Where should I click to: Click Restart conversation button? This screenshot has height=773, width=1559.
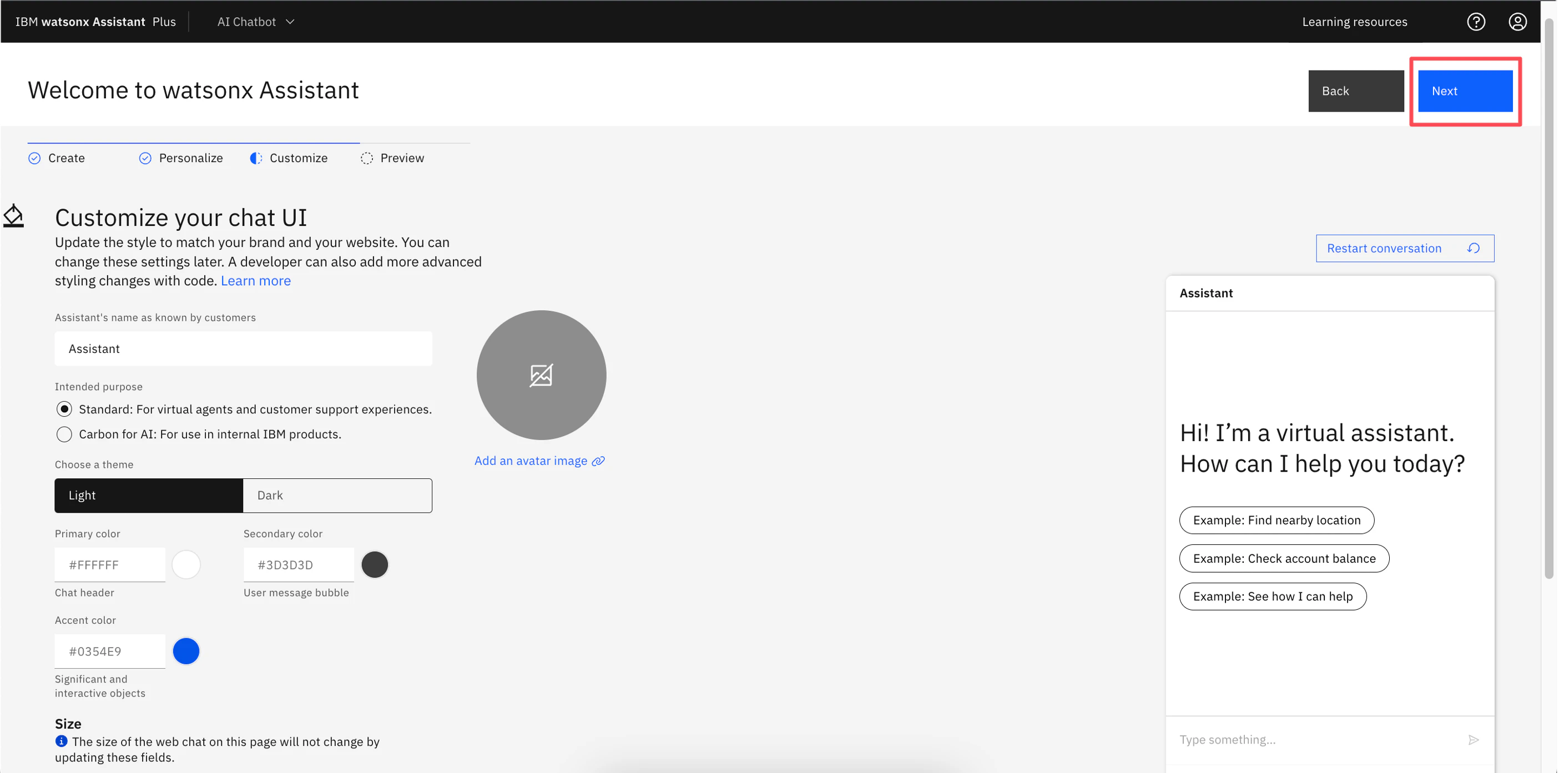[1404, 248]
